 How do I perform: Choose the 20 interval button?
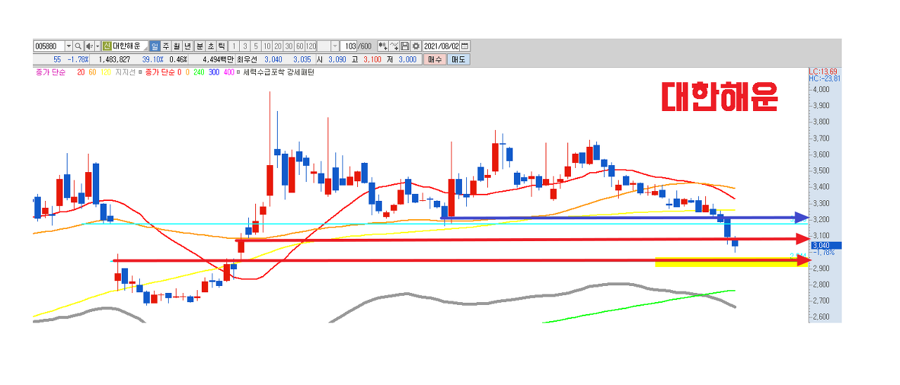point(278,46)
